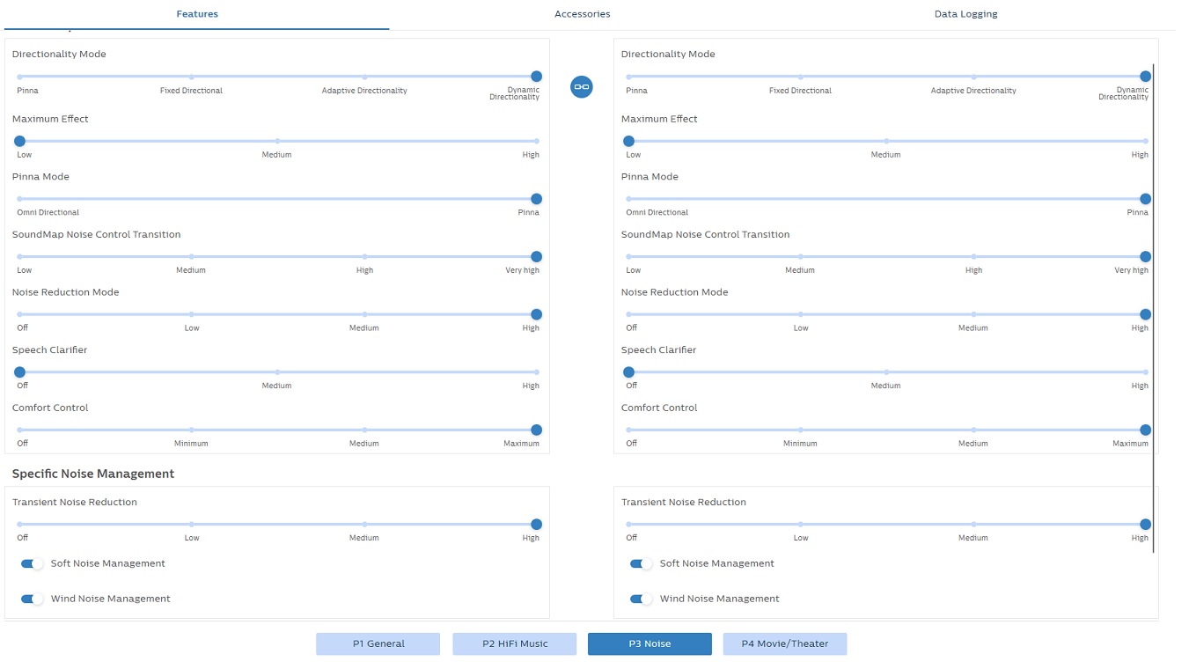Screen dimensions: 1189x669
Task: Set right Speech Clarifier to Medium
Action: pyautogui.click(x=886, y=372)
